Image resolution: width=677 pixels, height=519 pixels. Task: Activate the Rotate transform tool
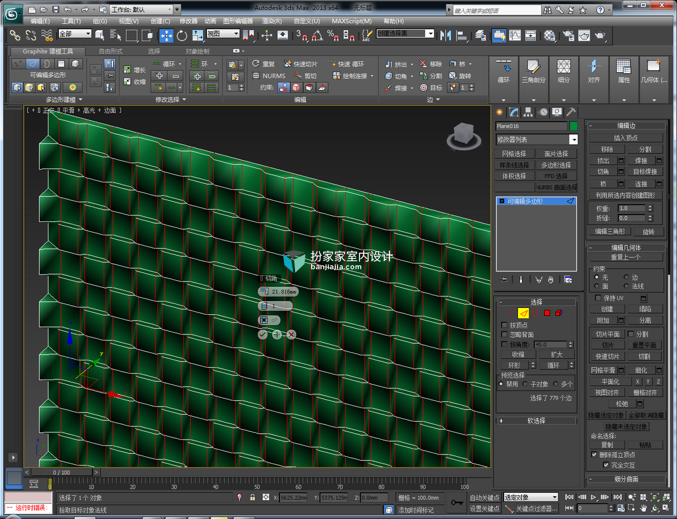[181, 35]
